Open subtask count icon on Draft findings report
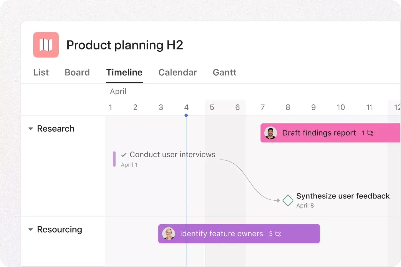 coord(370,133)
